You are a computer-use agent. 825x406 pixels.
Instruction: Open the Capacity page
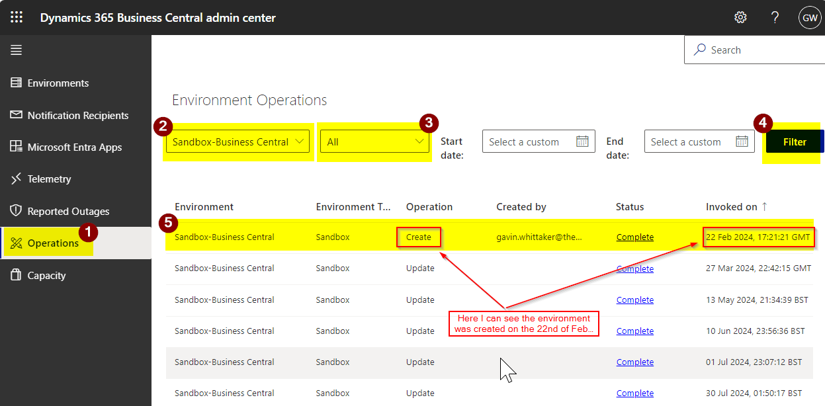(46, 276)
